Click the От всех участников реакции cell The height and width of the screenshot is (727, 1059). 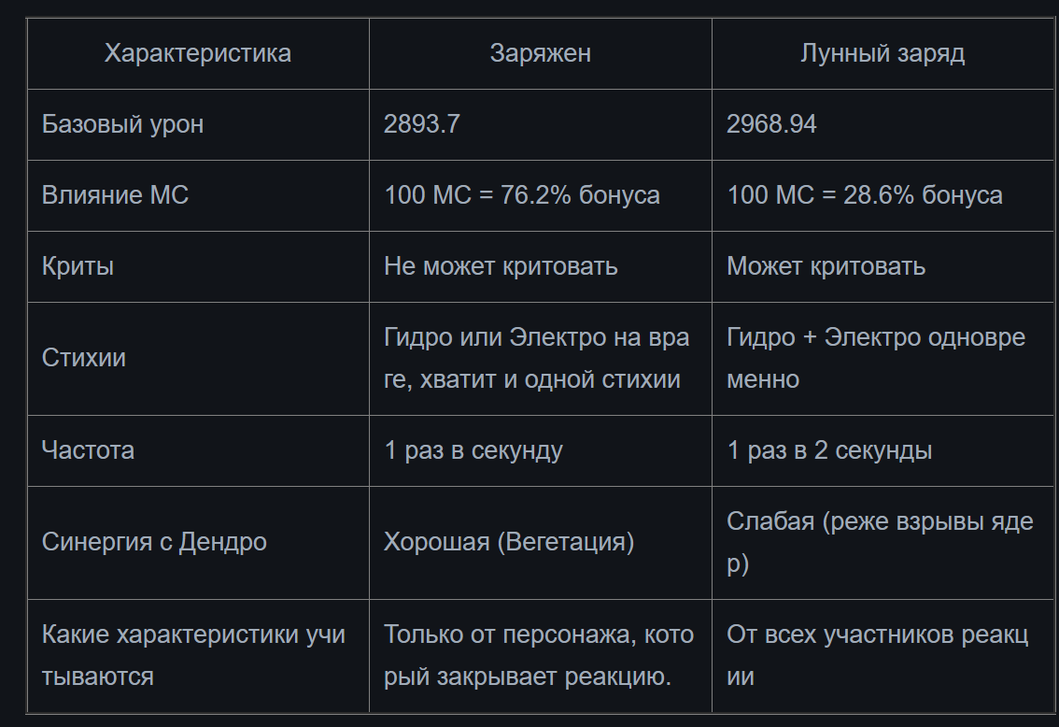pyautogui.click(x=882, y=655)
